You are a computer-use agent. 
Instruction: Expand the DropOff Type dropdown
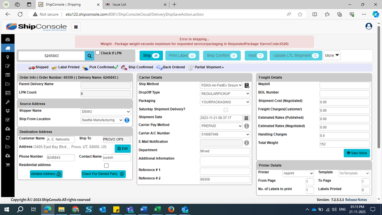[x=225, y=93]
